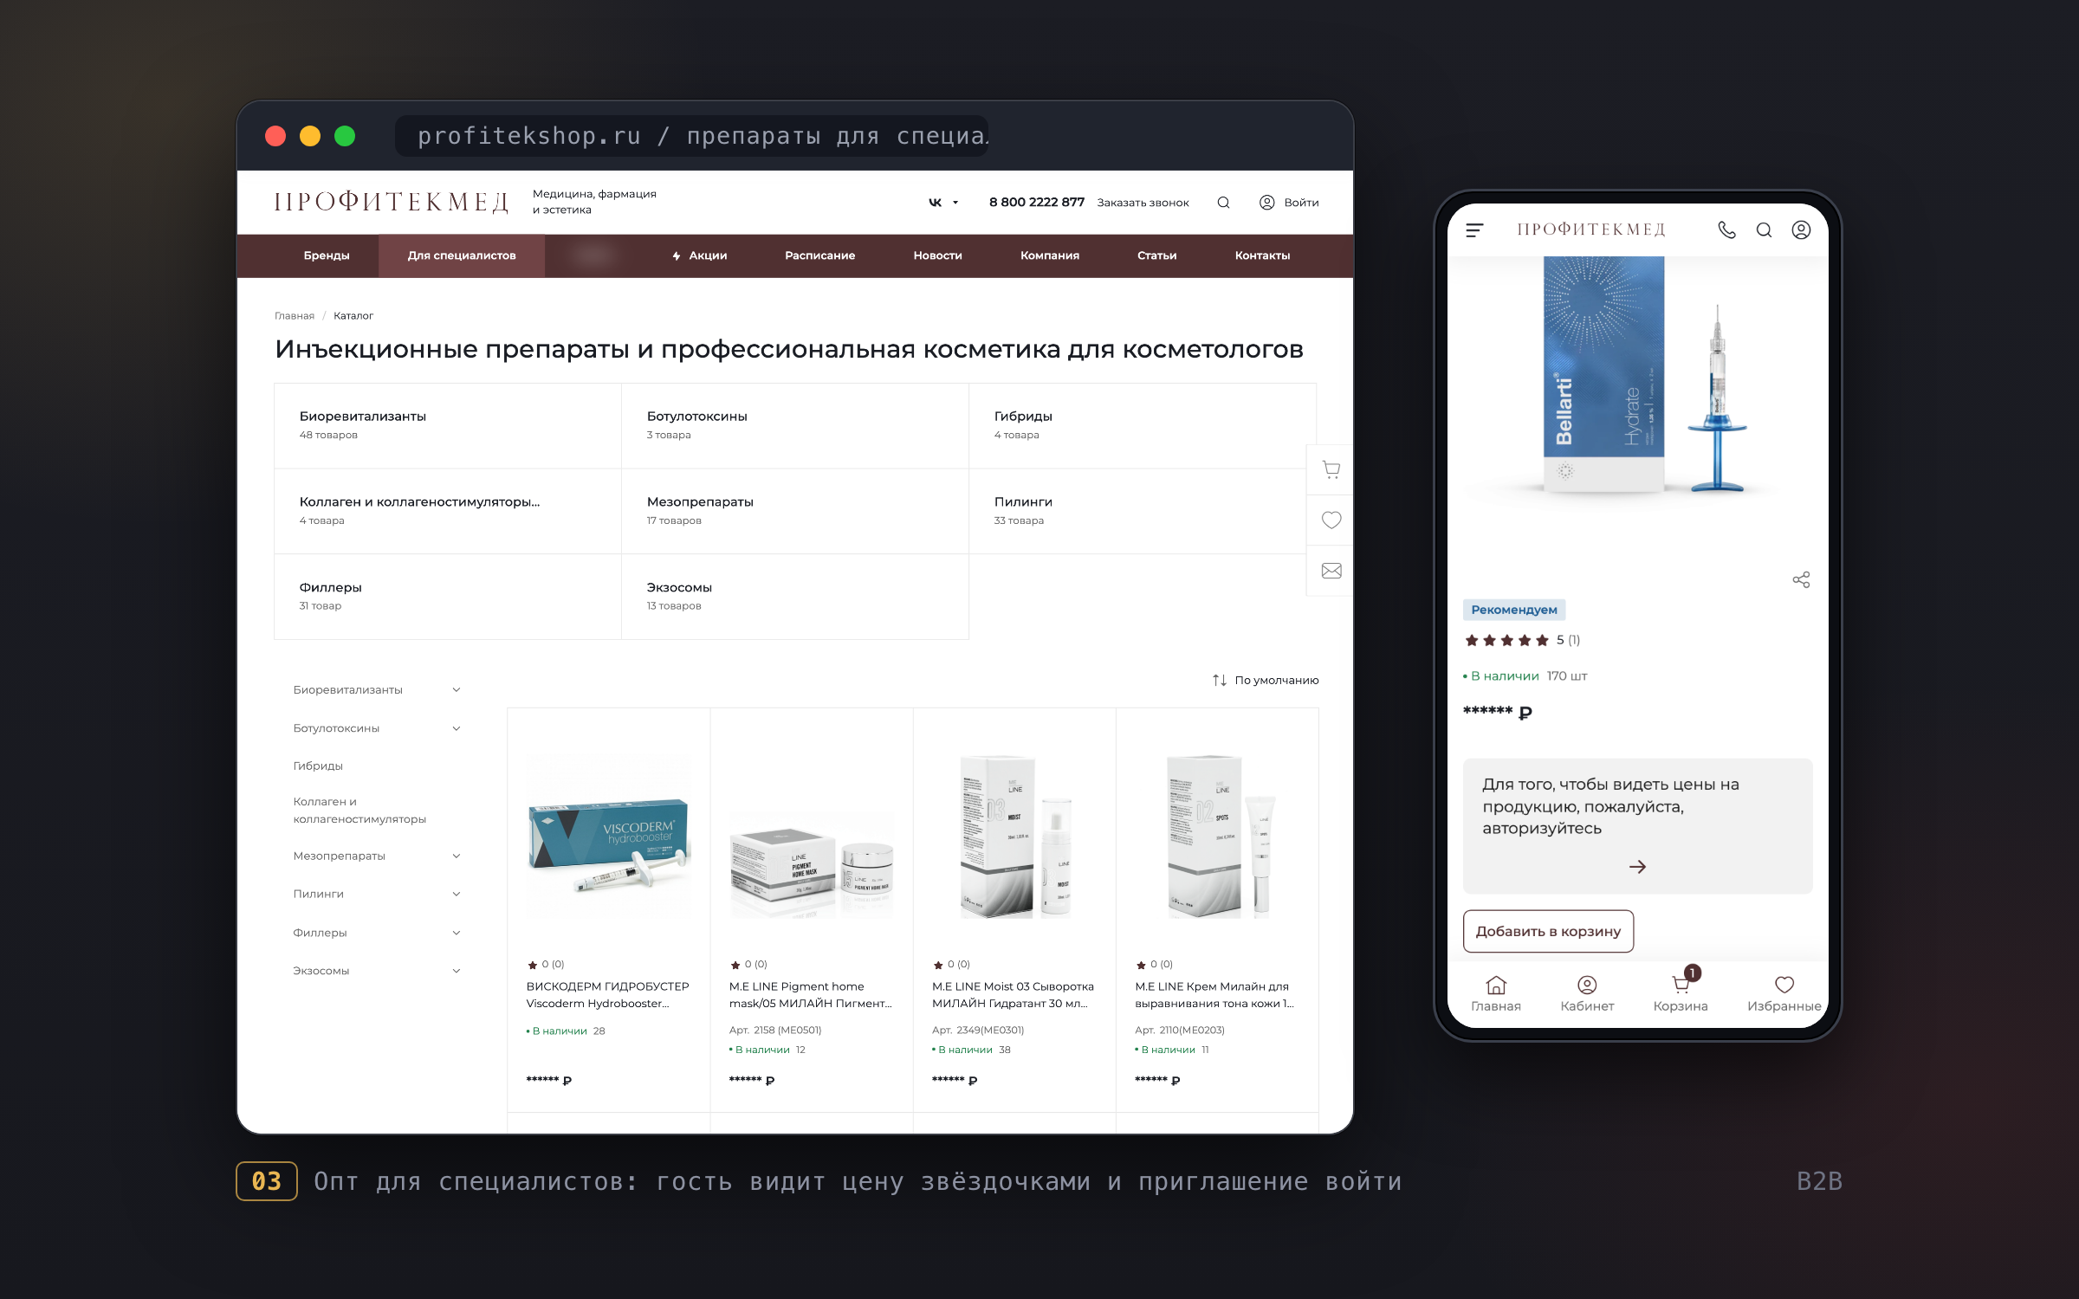Click the address bar URL field
2079x1299 pixels.
click(x=691, y=136)
